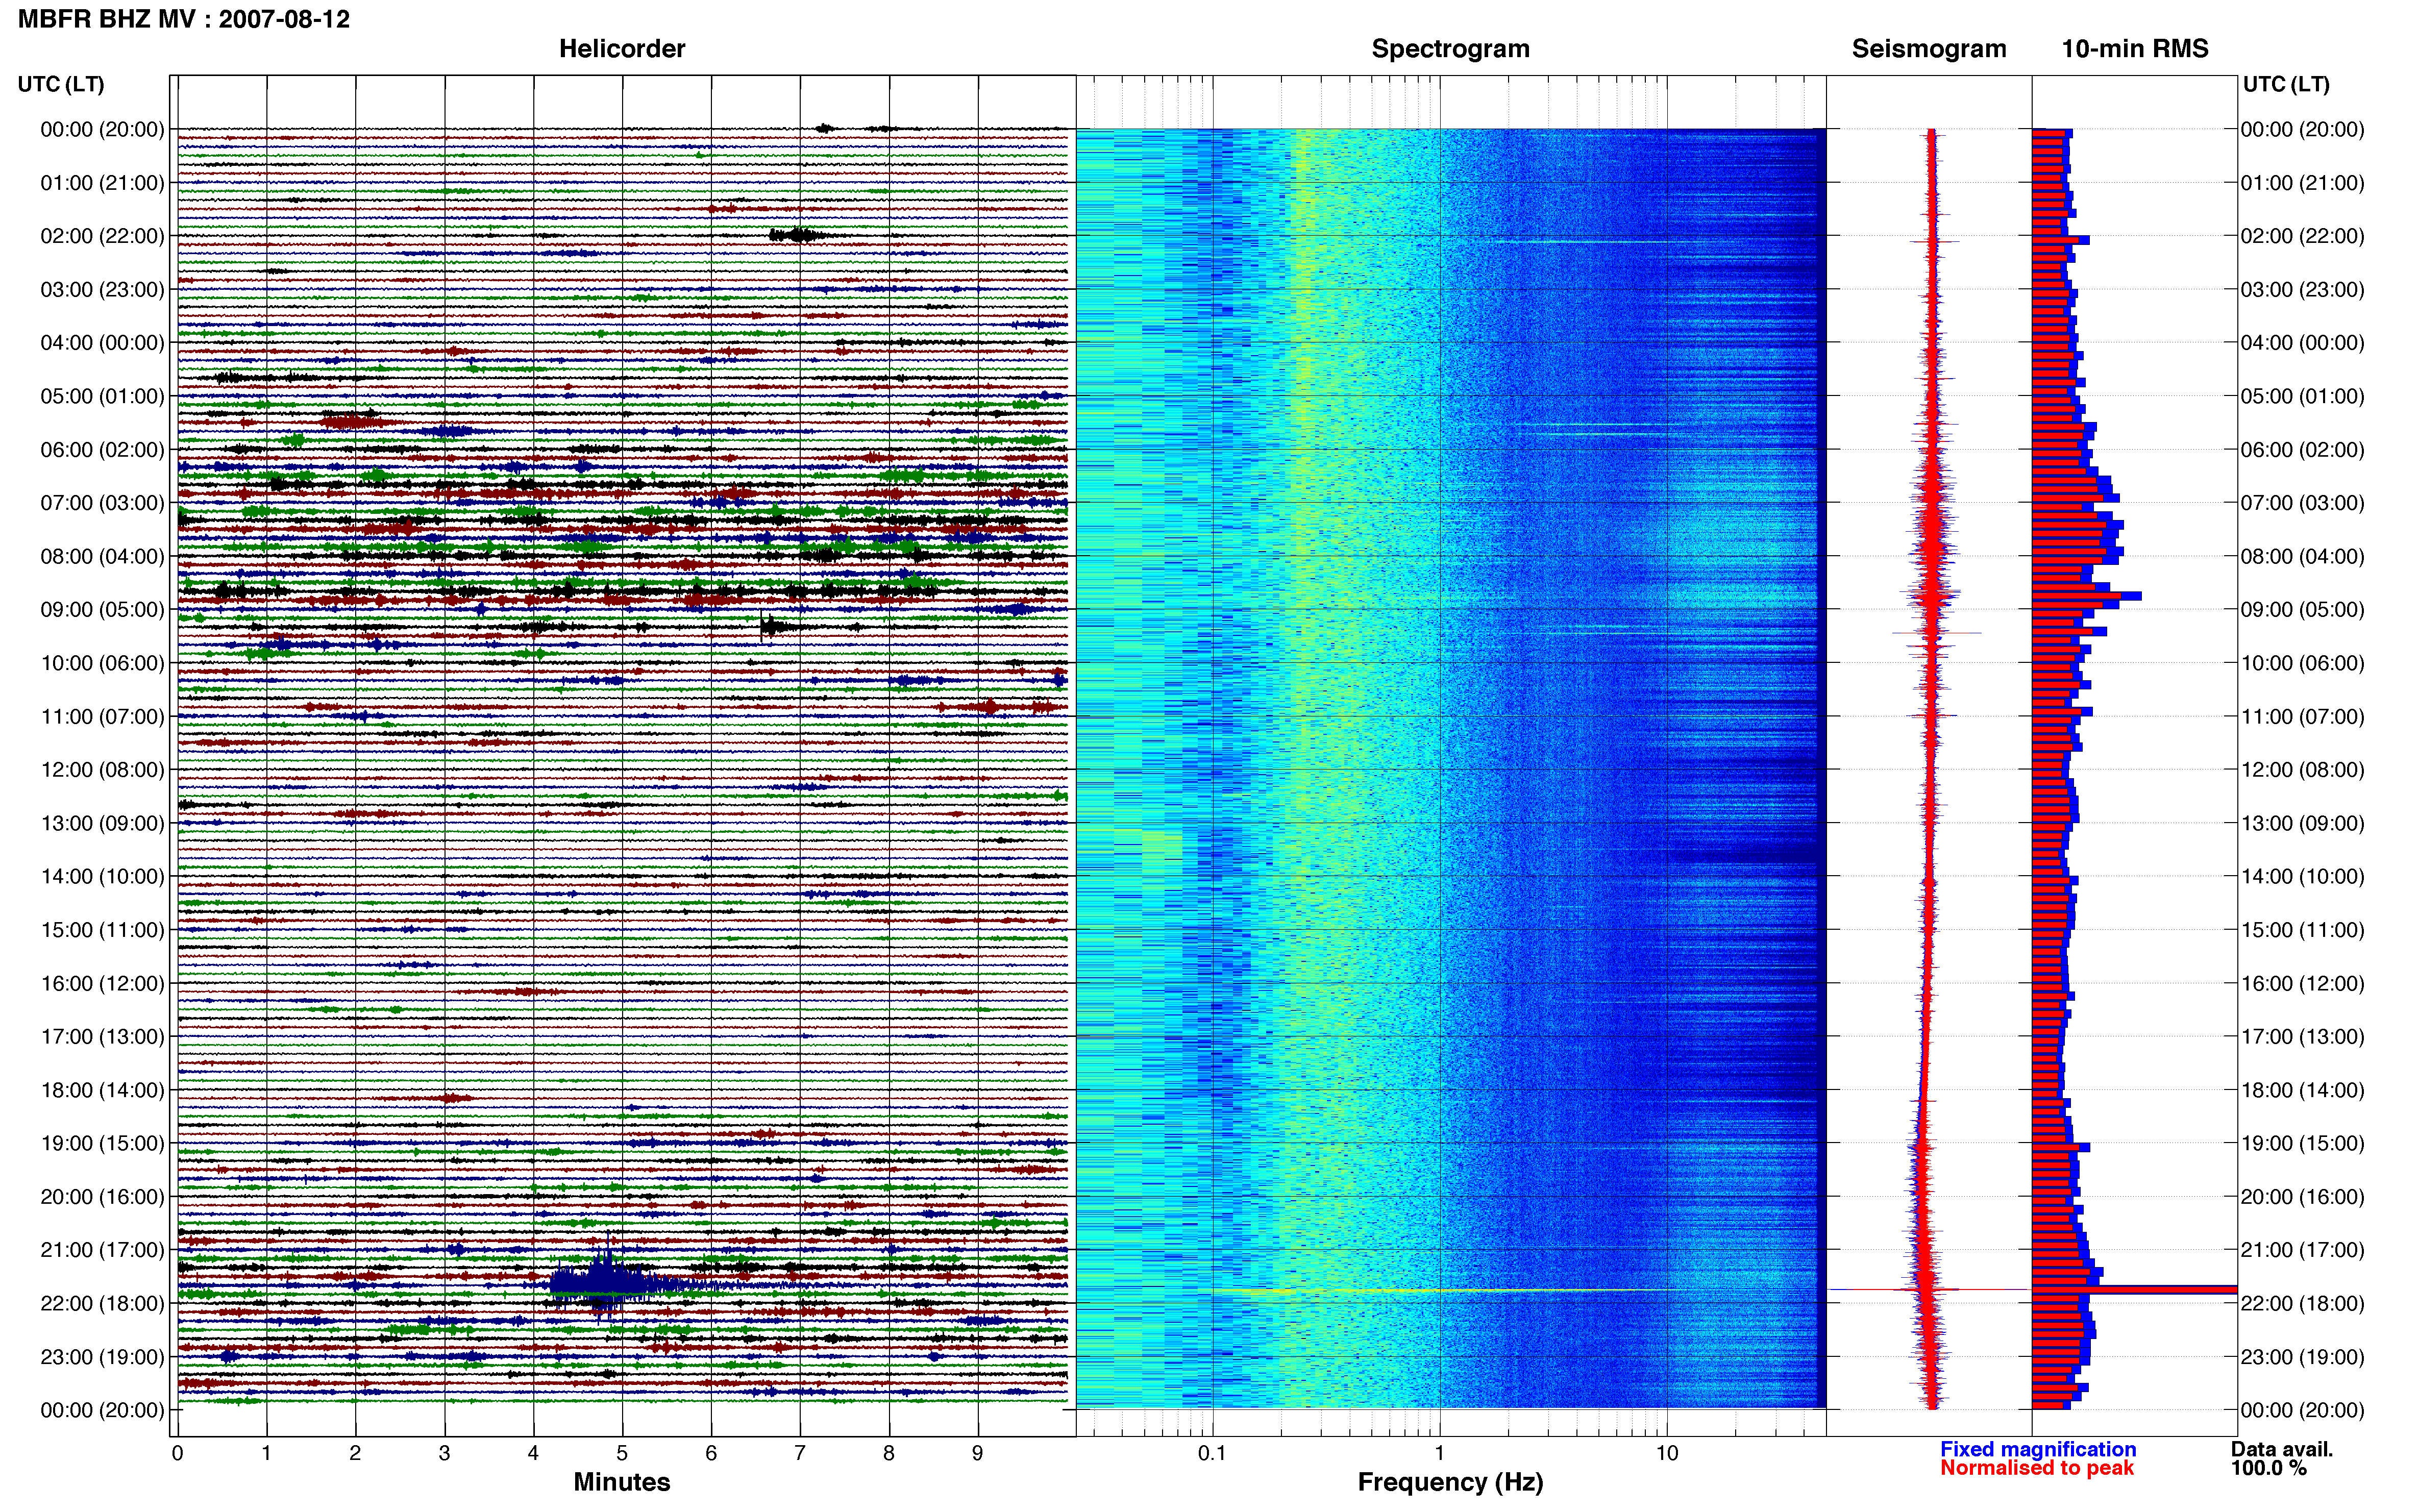Click the right 10:00 (06:00) time label
The width and height of the screenshot is (2419, 1512).
[x=2302, y=663]
